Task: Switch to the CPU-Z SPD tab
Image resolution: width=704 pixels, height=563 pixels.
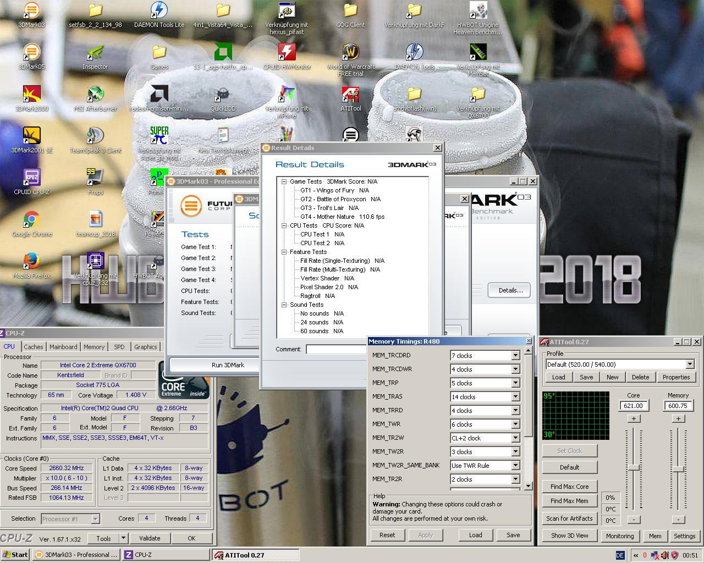Action: pos(119,347)
